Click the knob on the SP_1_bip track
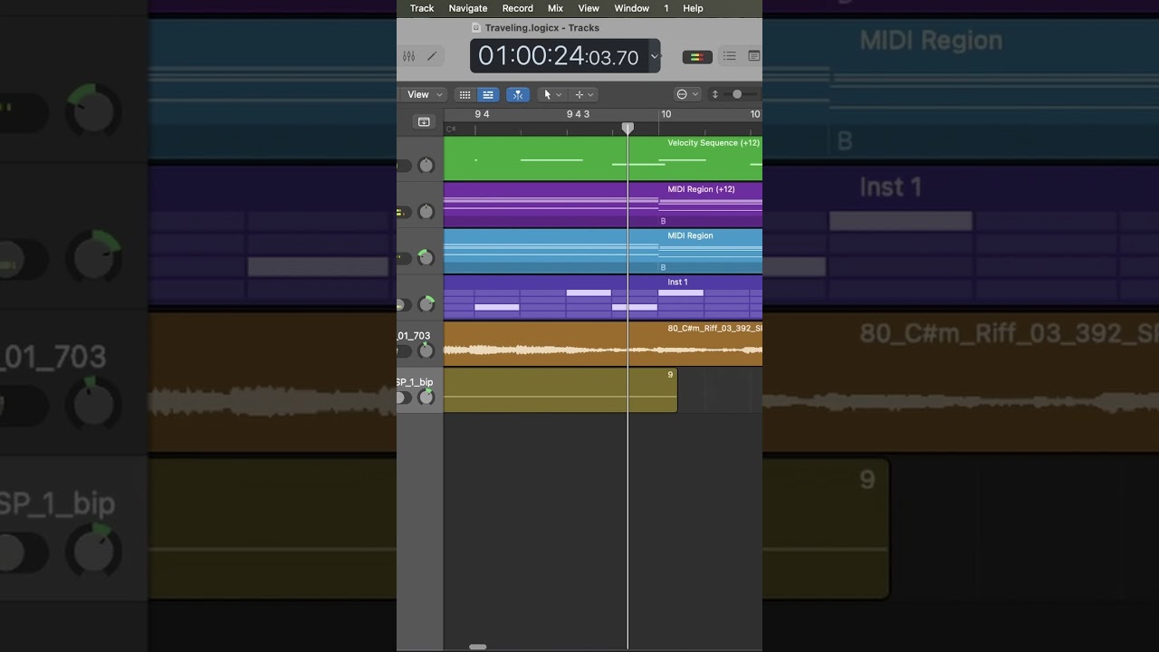 (426, 397)
